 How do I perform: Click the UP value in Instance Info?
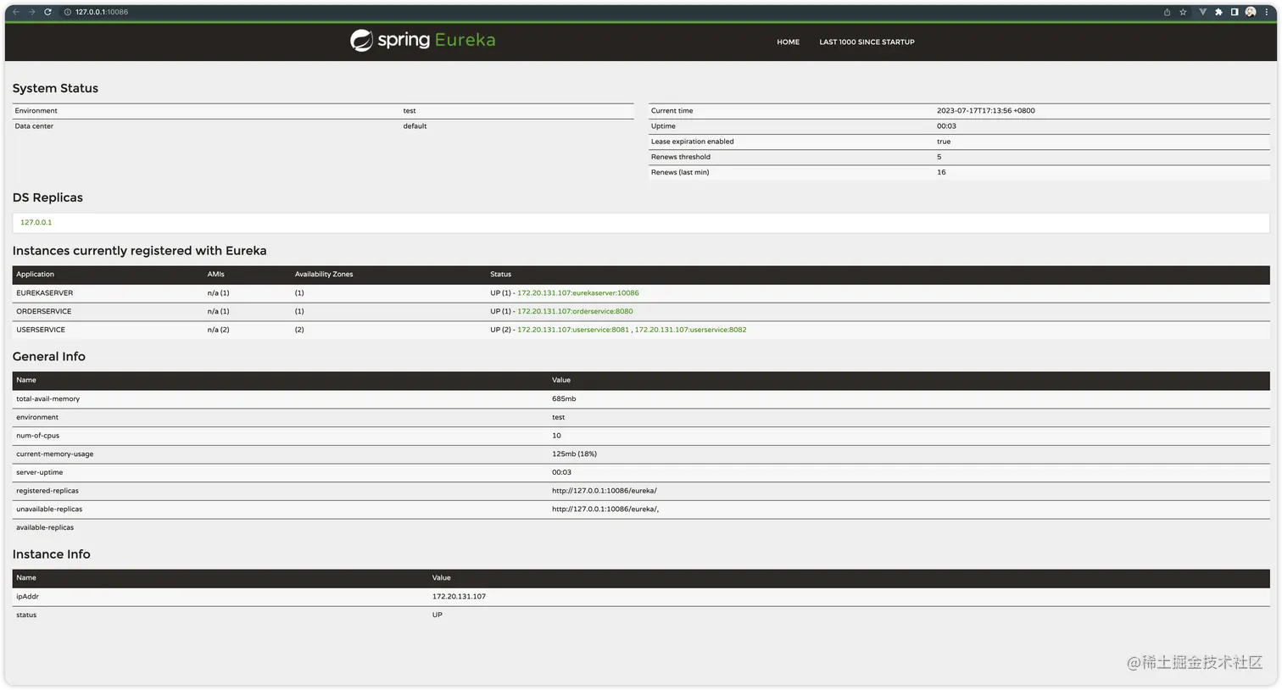coord(438,615)
